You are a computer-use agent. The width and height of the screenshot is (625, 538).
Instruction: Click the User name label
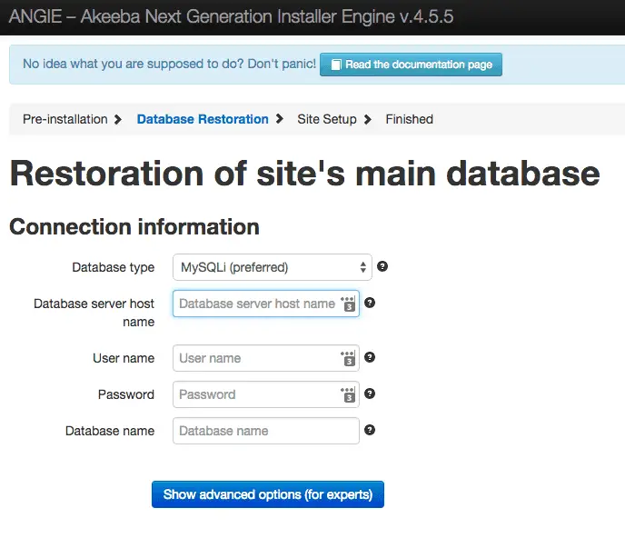coord(124,358)
